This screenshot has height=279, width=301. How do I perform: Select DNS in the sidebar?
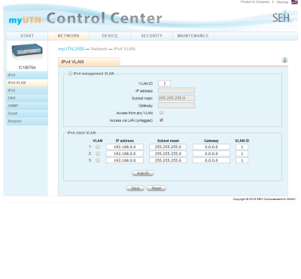click(x=27, y=98)
